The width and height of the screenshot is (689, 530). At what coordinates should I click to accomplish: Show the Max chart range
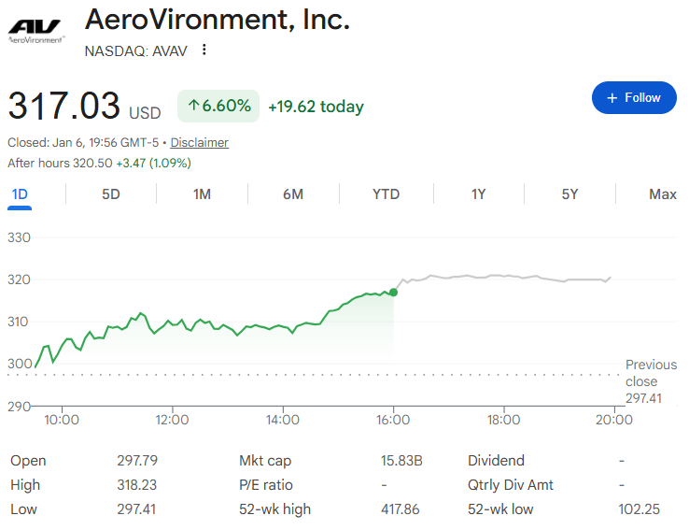[663, 194]
